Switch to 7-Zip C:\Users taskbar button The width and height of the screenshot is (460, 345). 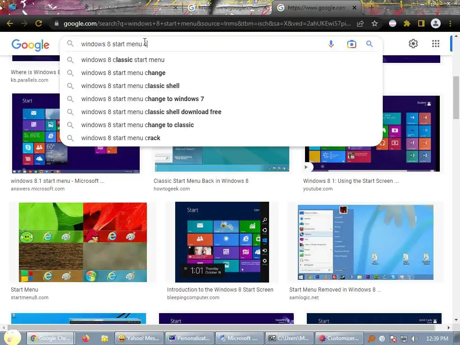[x=289, y=338]
